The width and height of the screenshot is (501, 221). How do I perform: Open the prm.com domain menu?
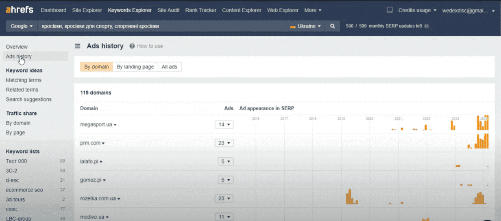point(92,143)
